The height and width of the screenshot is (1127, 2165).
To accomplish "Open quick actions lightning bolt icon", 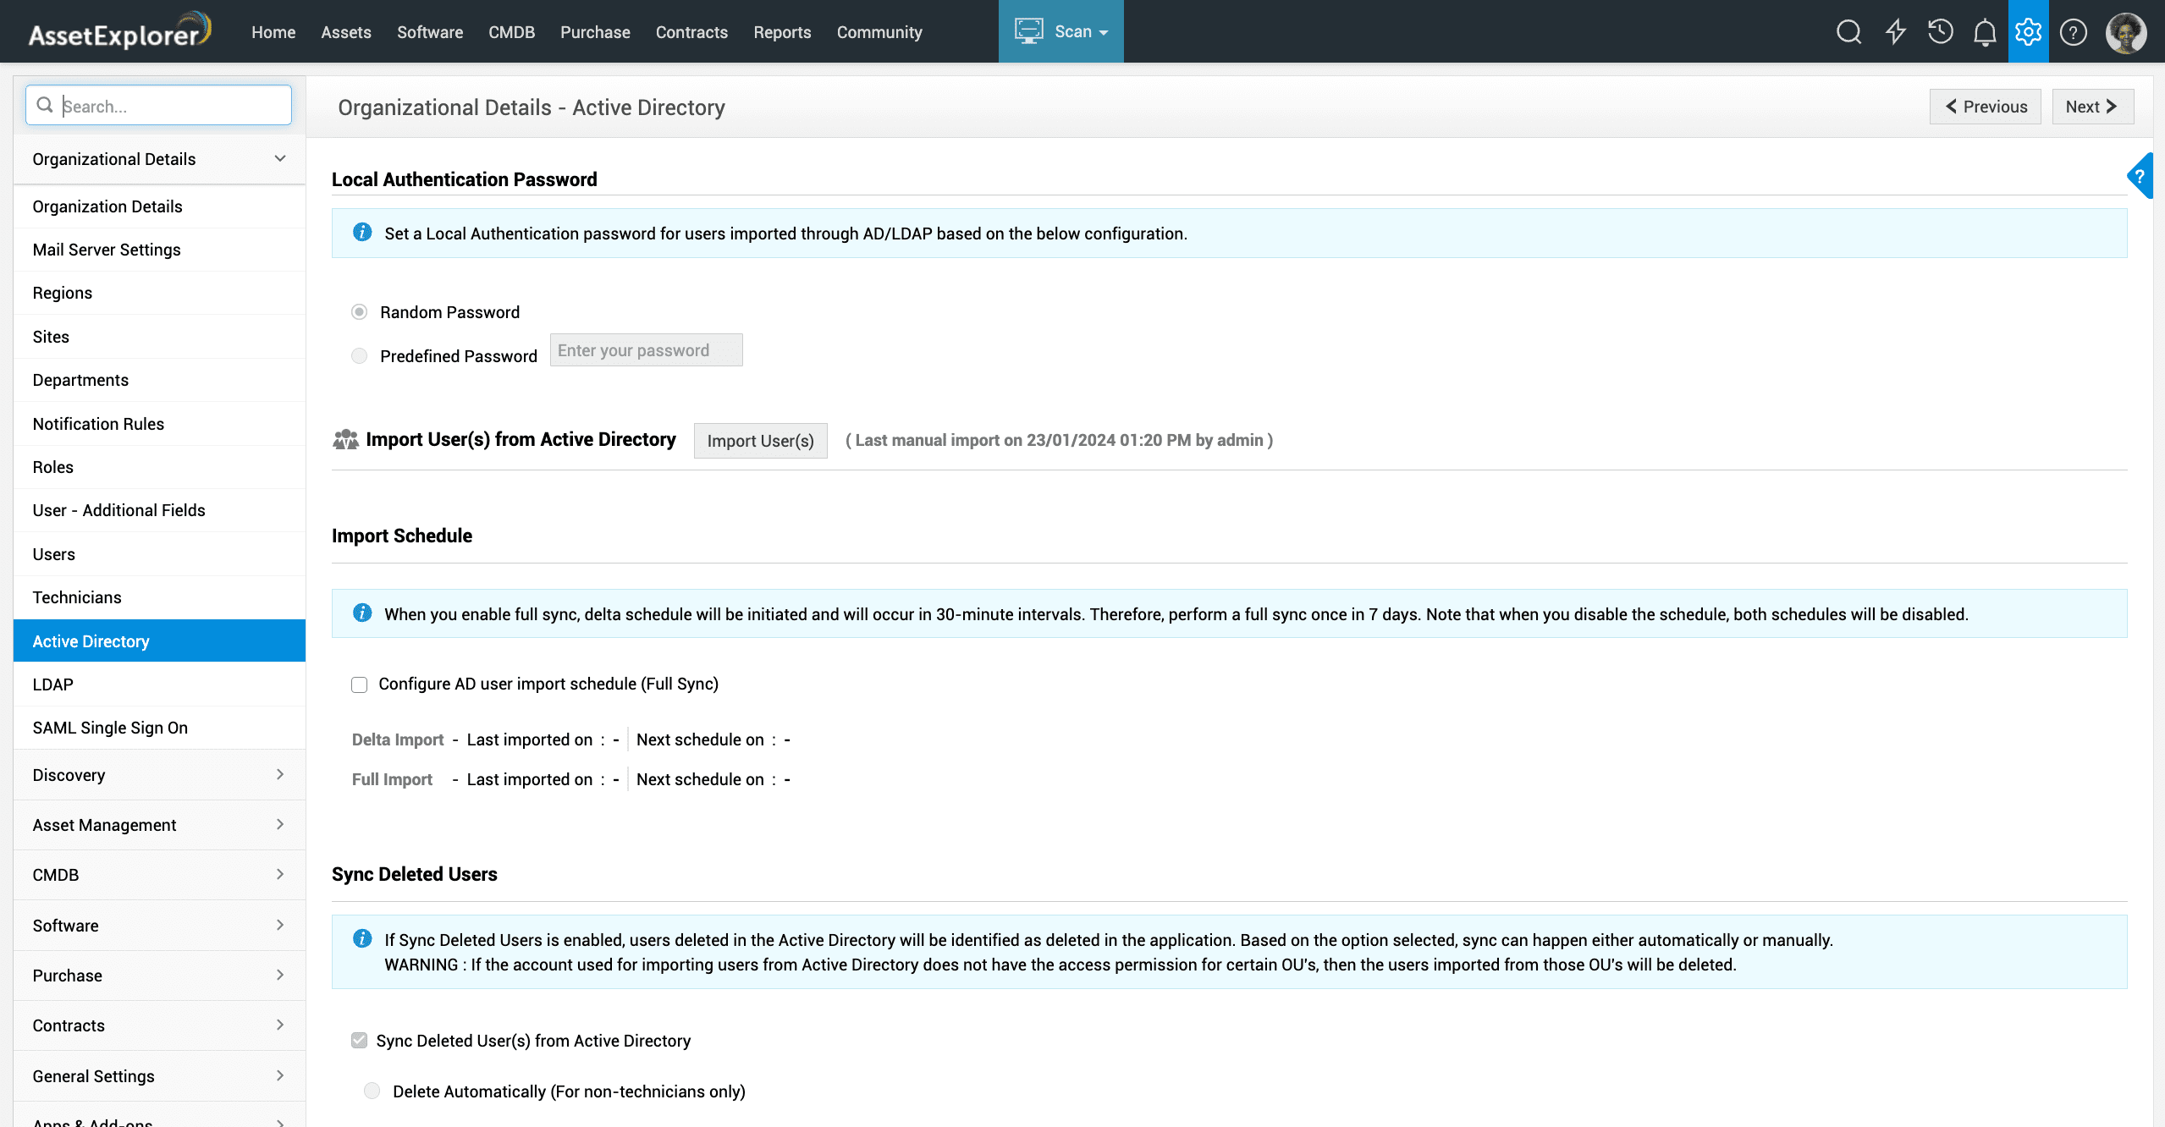I will coord(1895,32).
